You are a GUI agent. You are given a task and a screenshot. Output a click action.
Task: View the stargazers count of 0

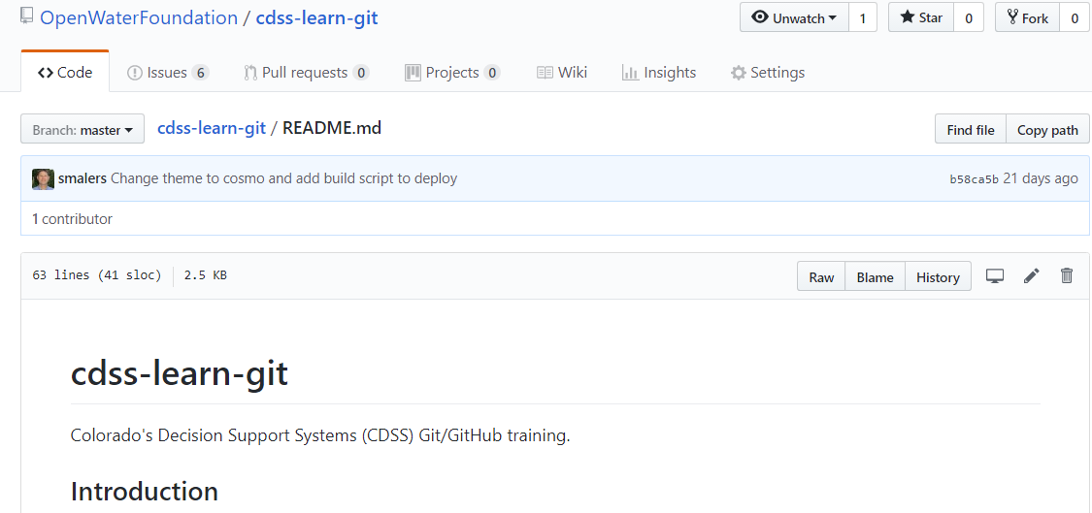point(968,18)
